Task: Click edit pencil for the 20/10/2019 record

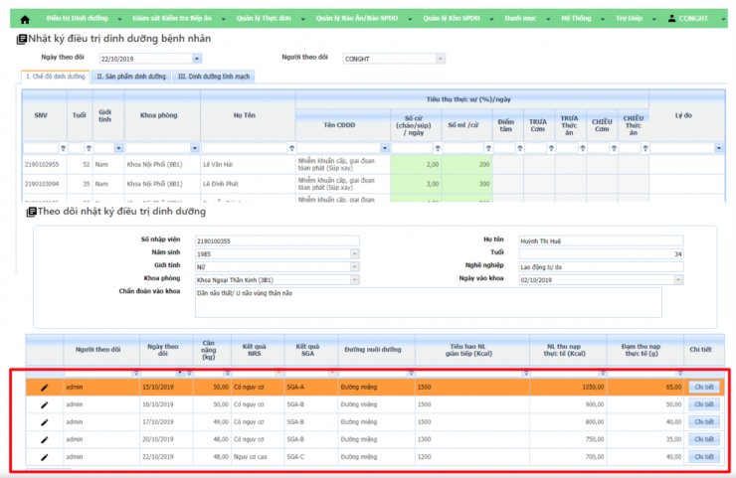Action: click(44, 438)
